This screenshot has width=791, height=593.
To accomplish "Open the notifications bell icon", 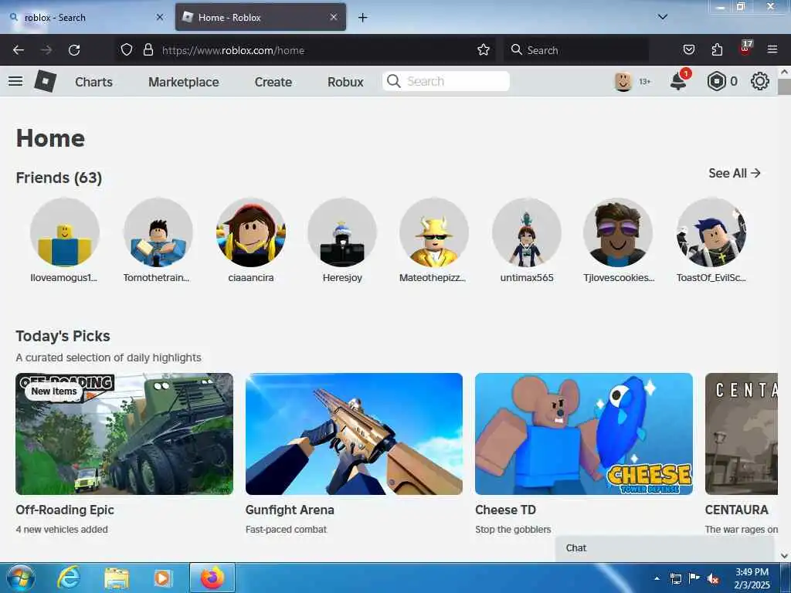I will pyautogui.click(x=678, y=81).
